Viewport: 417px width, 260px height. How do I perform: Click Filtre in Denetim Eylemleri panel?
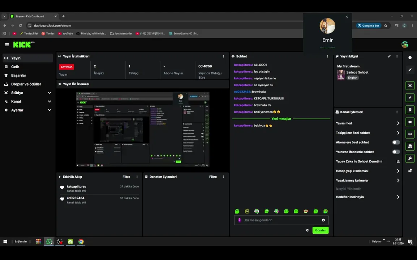(213, 177)
